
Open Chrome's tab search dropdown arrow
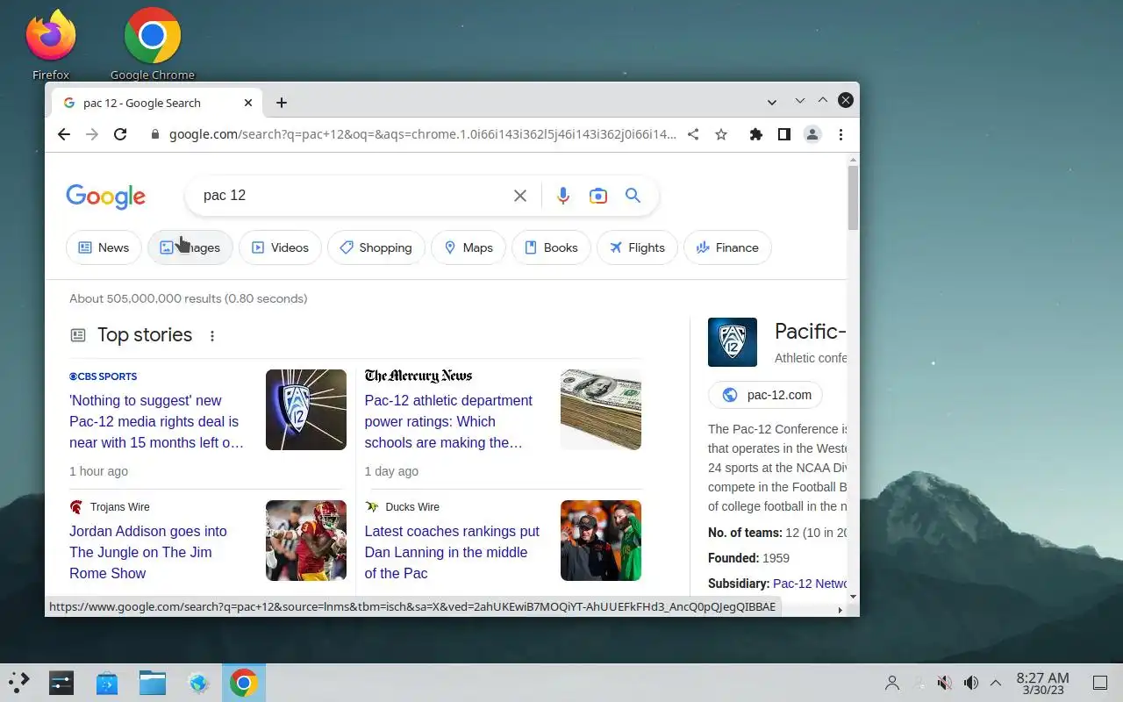pos(771,102)
